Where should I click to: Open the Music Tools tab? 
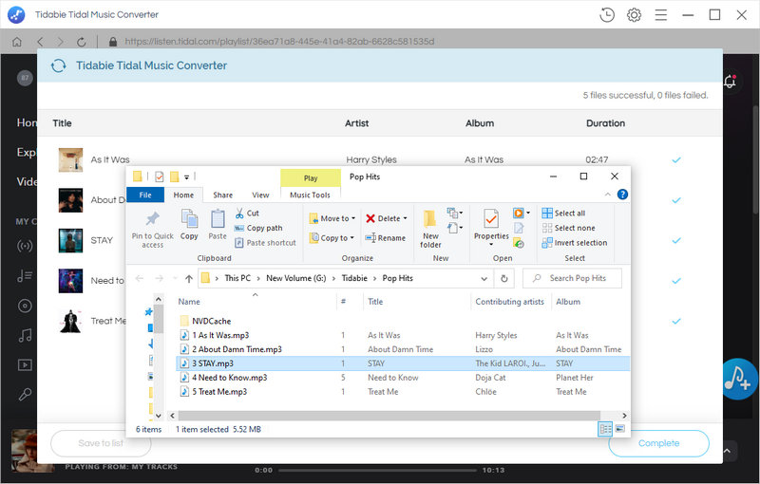[311, 195]
